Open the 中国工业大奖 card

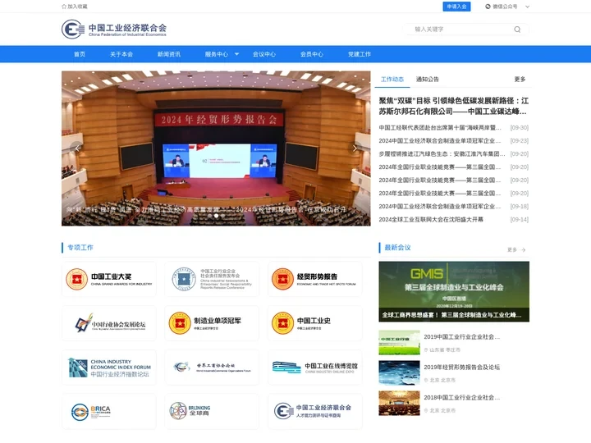tap(109, 279)
